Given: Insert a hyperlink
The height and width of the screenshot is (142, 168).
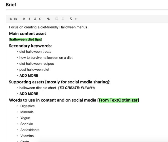Looking at the screenshot, I should 49,19.
